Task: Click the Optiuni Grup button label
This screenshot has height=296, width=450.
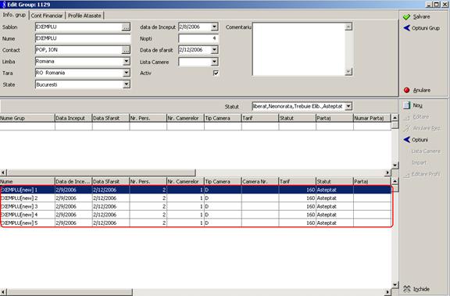Action: pyautogui.click(x=426, y=28)
